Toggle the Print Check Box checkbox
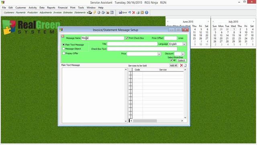 click(x=127, y=38)
